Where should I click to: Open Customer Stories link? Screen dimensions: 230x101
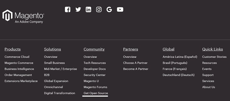(214, 57)
